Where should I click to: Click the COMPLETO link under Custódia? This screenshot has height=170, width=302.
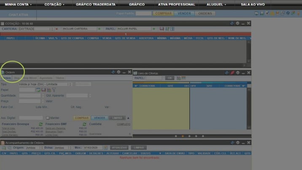pyautogui.click(x=124, y=125)
